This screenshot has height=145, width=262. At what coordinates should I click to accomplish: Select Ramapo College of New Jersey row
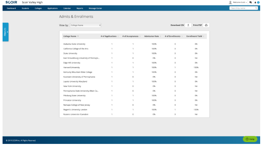pos(134,105)
